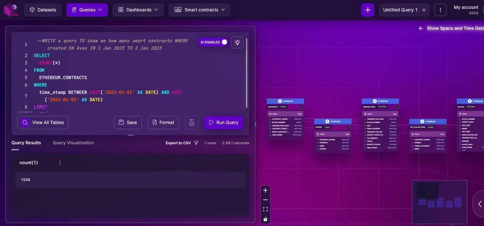Close the Untitled Query 1 tab
Viewport: 484px width, 226px height.
(424, 10)
